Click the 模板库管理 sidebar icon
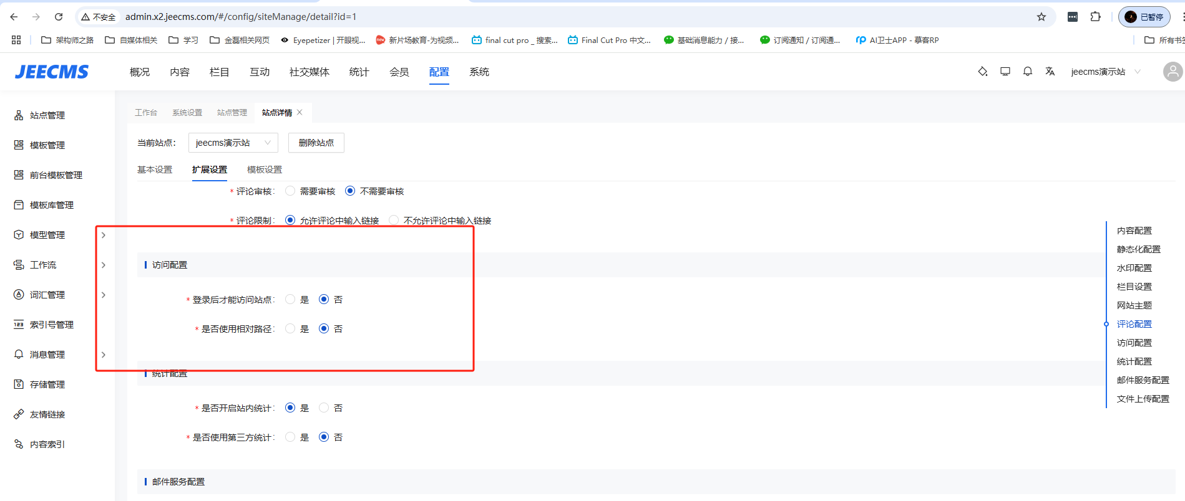1185x501 pixels. click(19, 205)
